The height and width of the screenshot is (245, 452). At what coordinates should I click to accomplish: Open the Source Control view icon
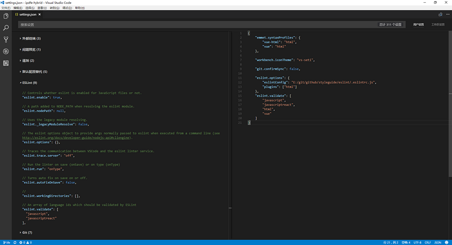(x=6, y=40)
